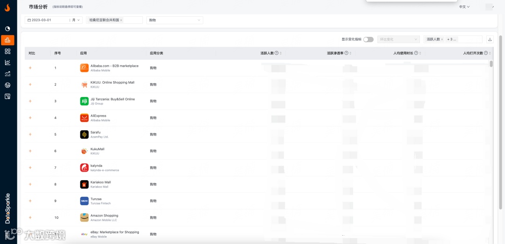Open the growth bars sidebar icon
Screen dimensions: 505x244
click(8, 74)
